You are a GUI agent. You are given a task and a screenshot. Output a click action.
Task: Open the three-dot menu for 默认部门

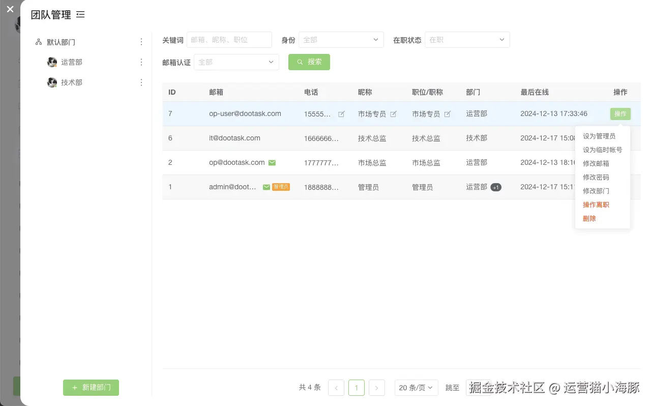click(141, 42)
